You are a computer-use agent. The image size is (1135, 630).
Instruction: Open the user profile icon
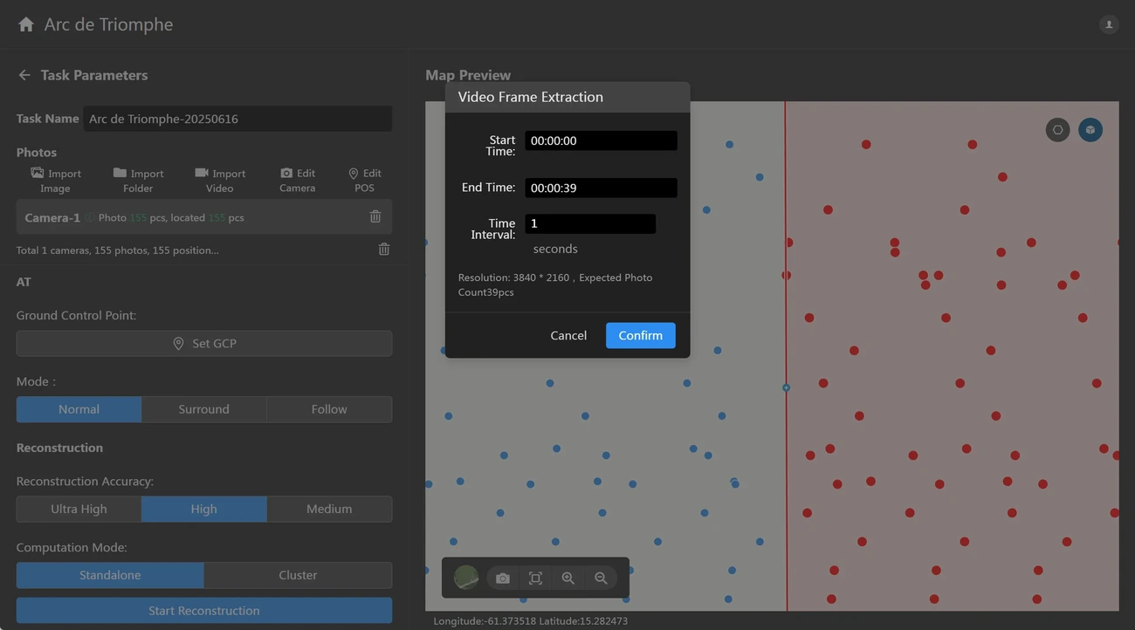pos(1109,24)
